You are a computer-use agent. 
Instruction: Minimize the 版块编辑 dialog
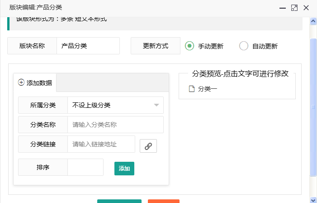(282, 8)
